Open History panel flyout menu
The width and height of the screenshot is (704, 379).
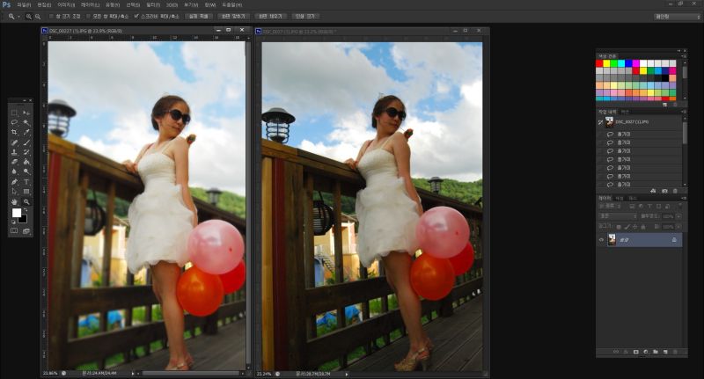[685, 111]
